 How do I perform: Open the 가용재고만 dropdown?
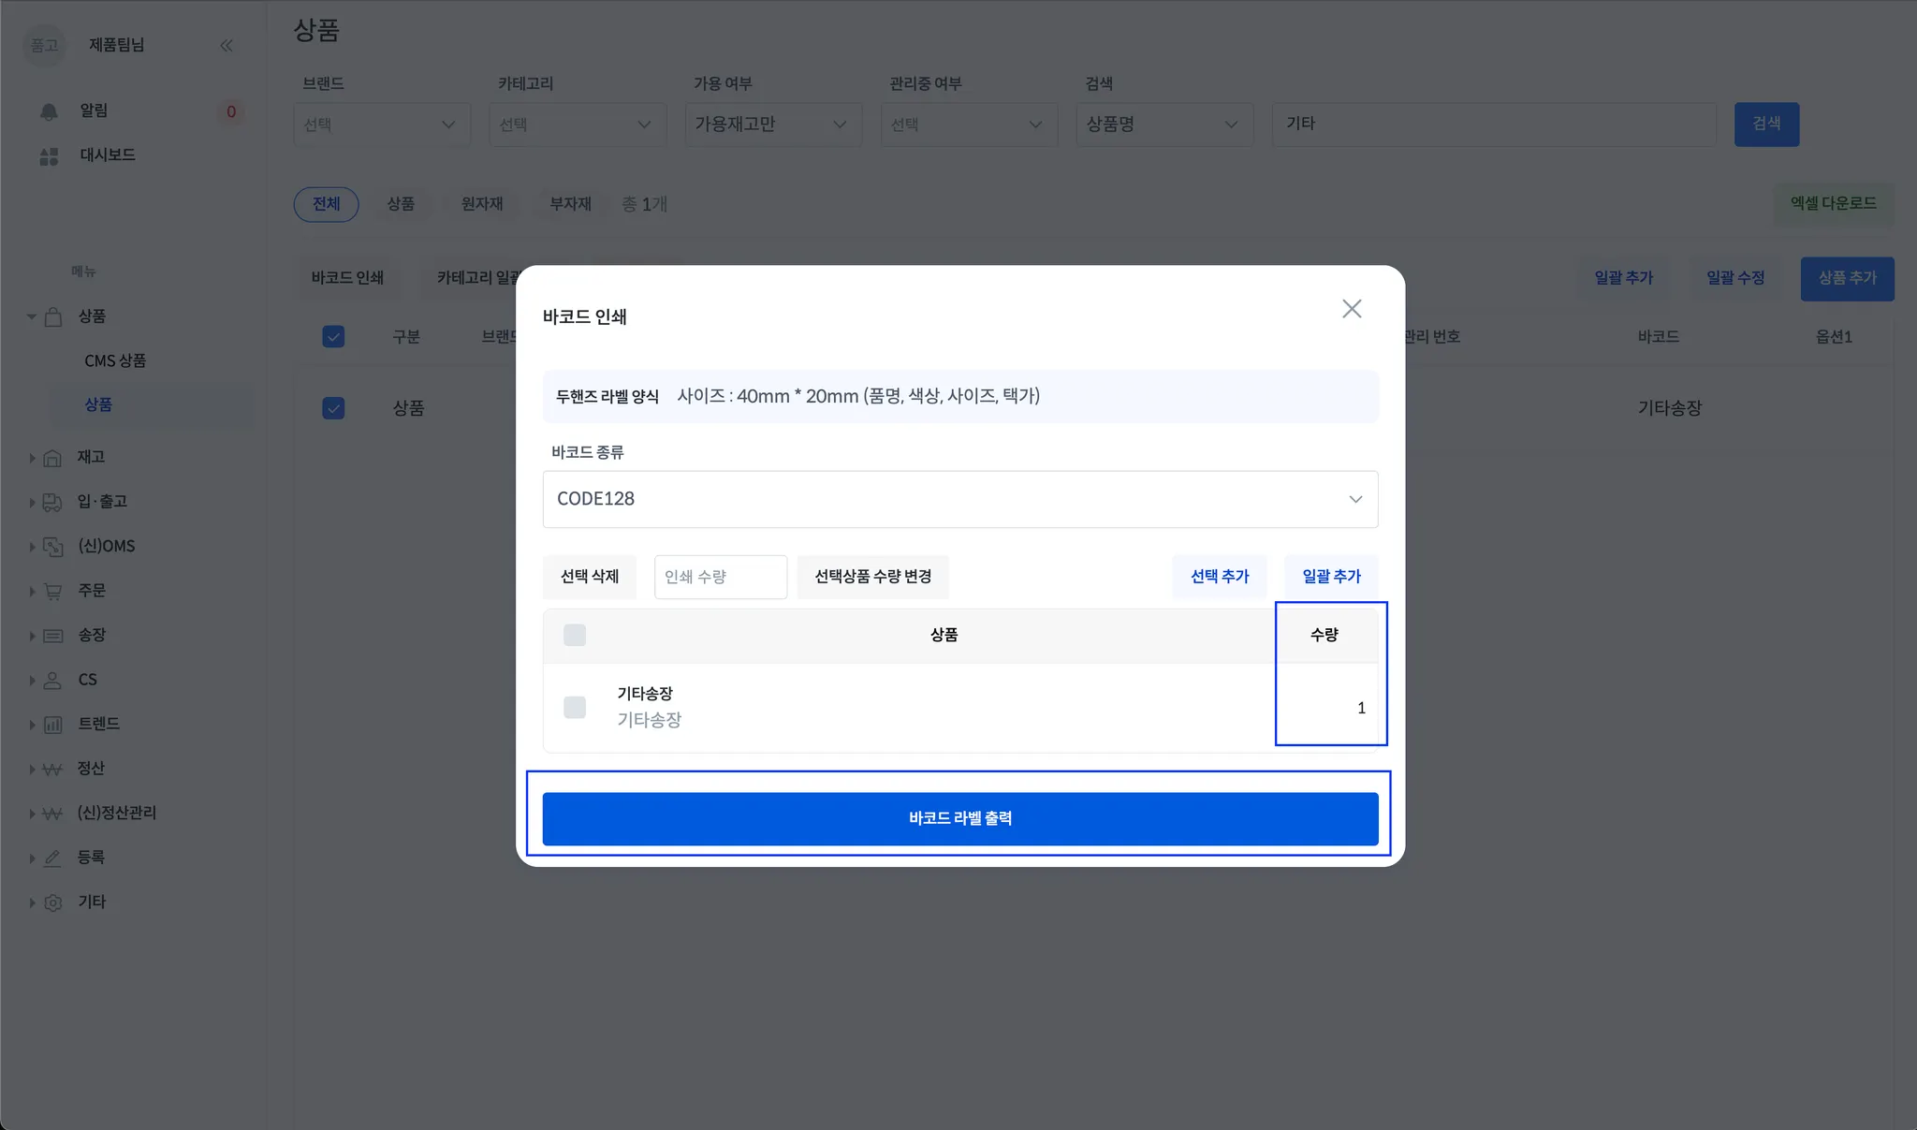(771, 125)
